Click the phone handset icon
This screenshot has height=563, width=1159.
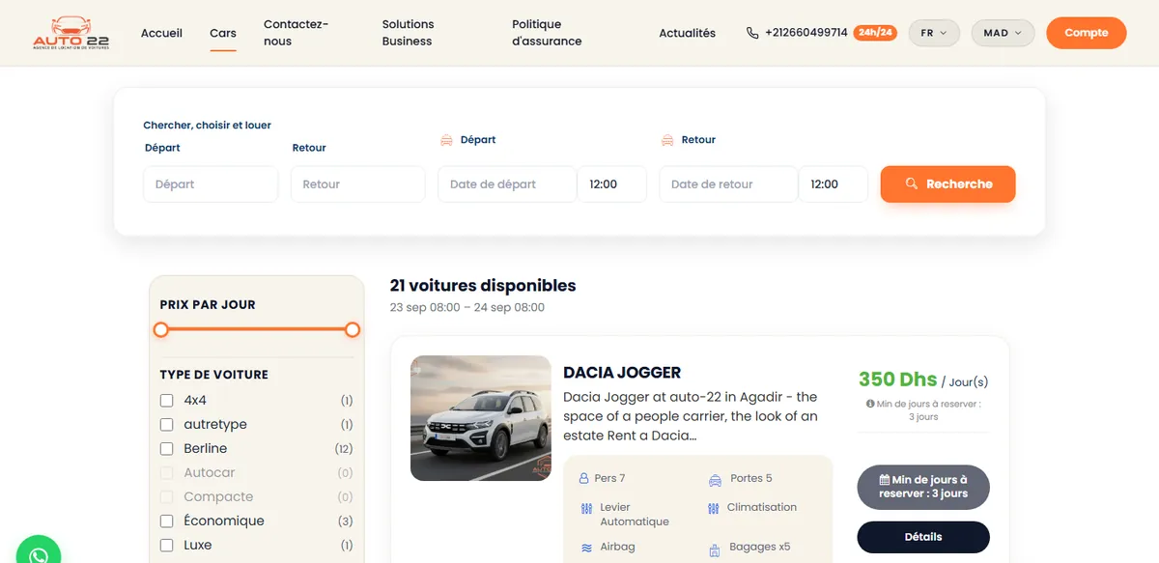pyautogui.click(x=752, y=33)
